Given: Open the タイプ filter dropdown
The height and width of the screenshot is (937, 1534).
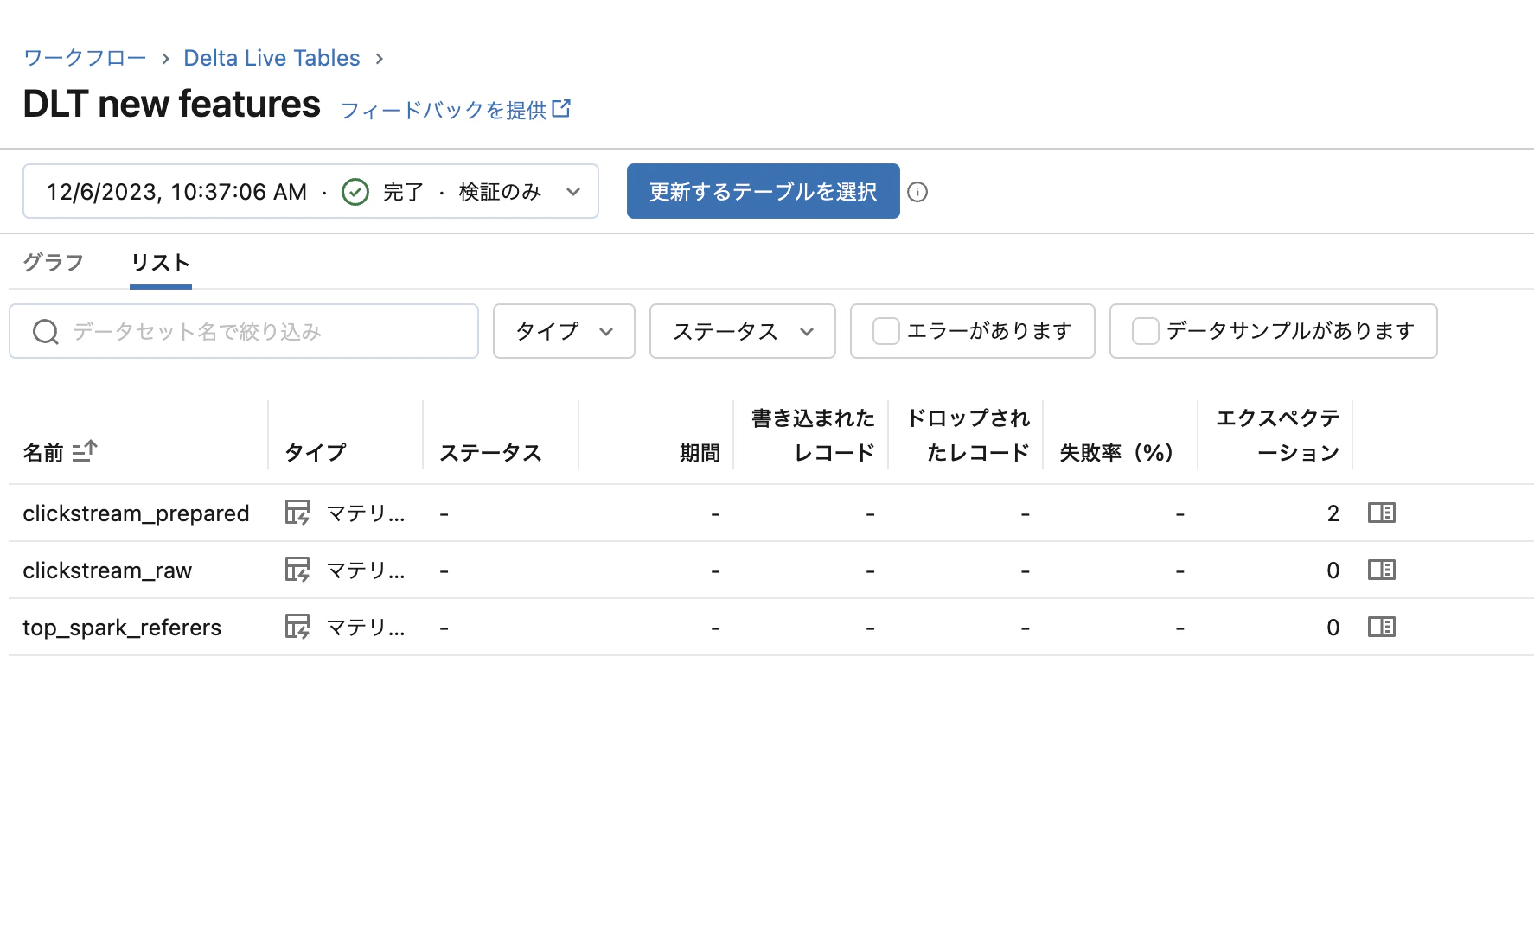Looking at the screenshot, I should (563, 331).
